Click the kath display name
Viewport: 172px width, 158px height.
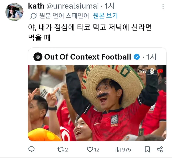36,6
